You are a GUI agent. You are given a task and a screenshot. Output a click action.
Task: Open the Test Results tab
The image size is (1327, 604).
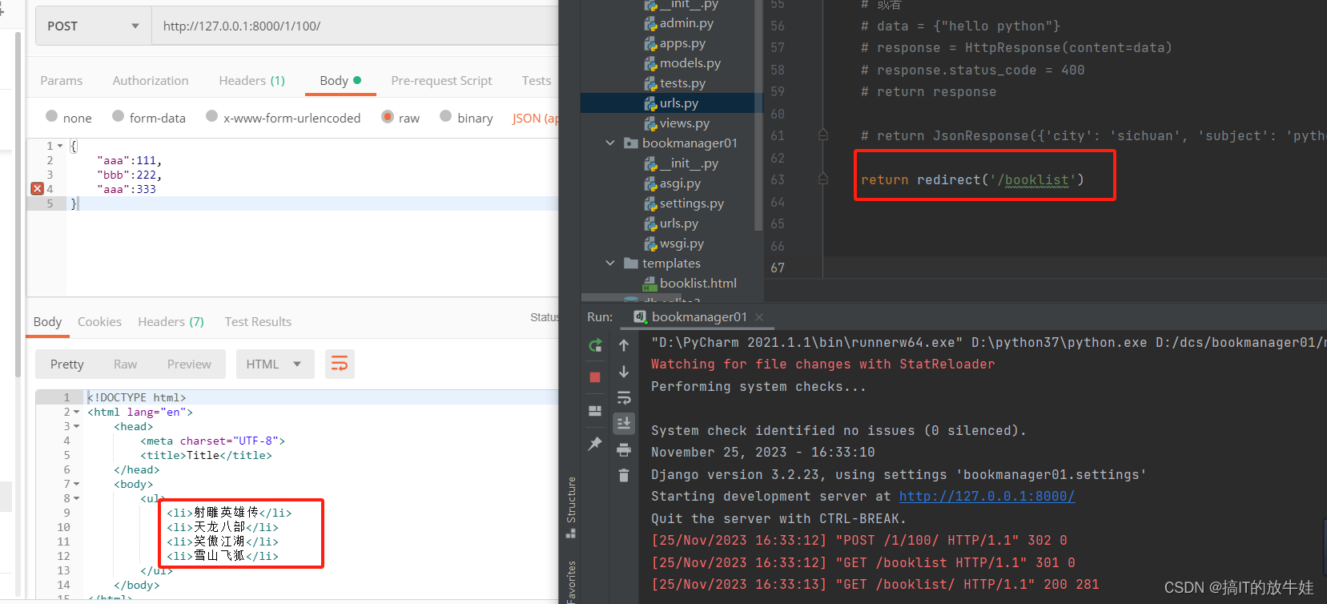(258, 321)
